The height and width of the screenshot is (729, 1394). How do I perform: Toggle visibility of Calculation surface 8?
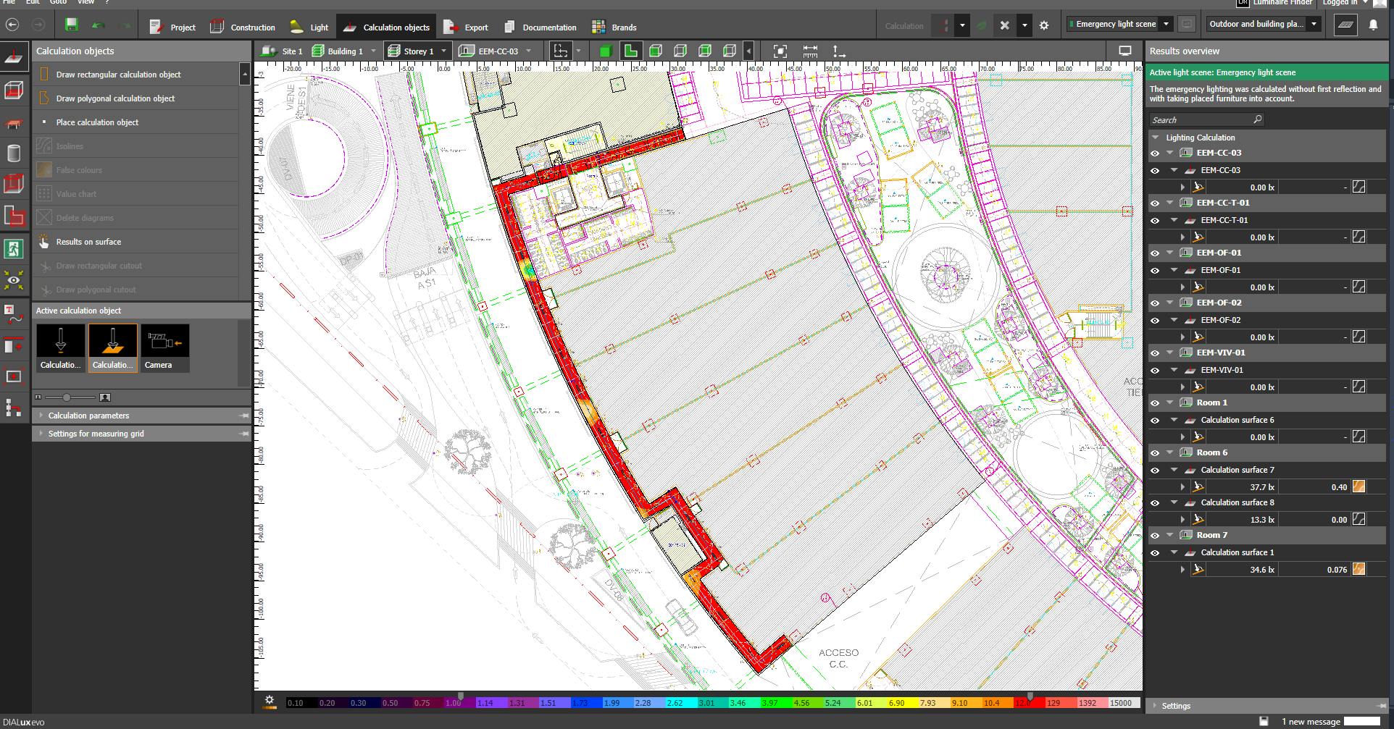point(1155,503)
